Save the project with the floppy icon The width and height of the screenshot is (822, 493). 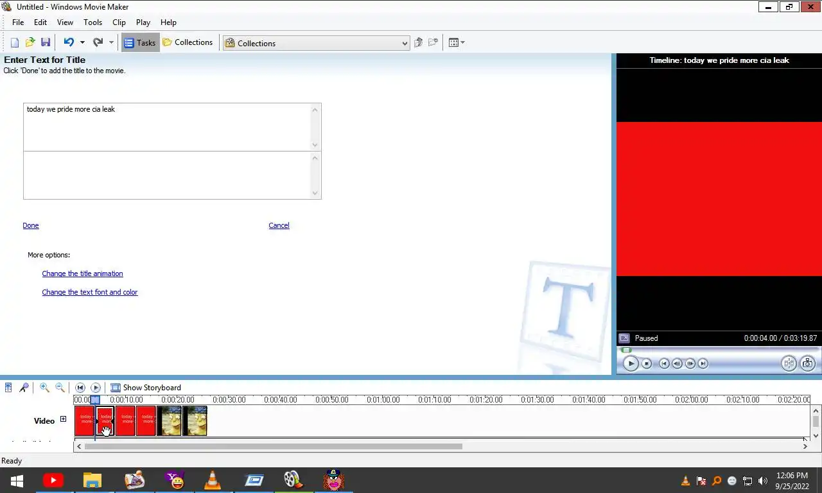click(x=46, y=42)
